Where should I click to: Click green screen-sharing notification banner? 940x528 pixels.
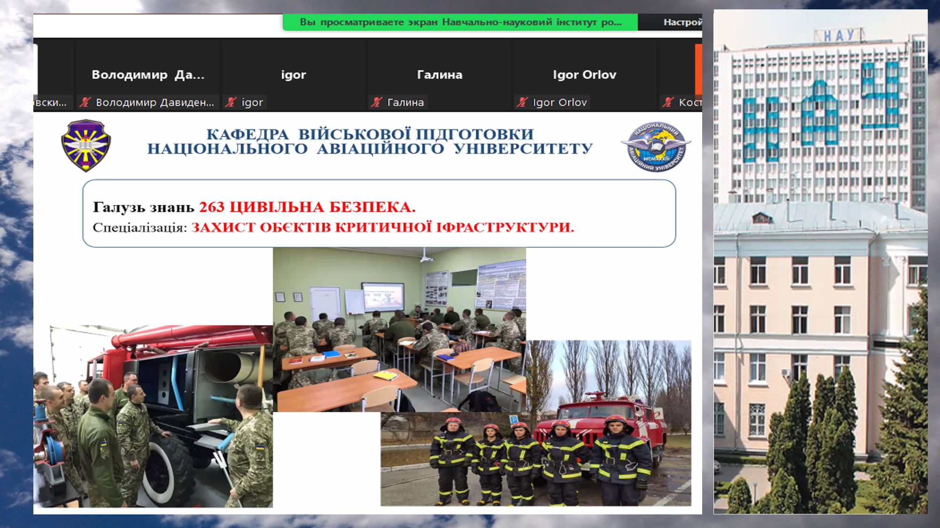pyautogui.click(x=460, y=22)
